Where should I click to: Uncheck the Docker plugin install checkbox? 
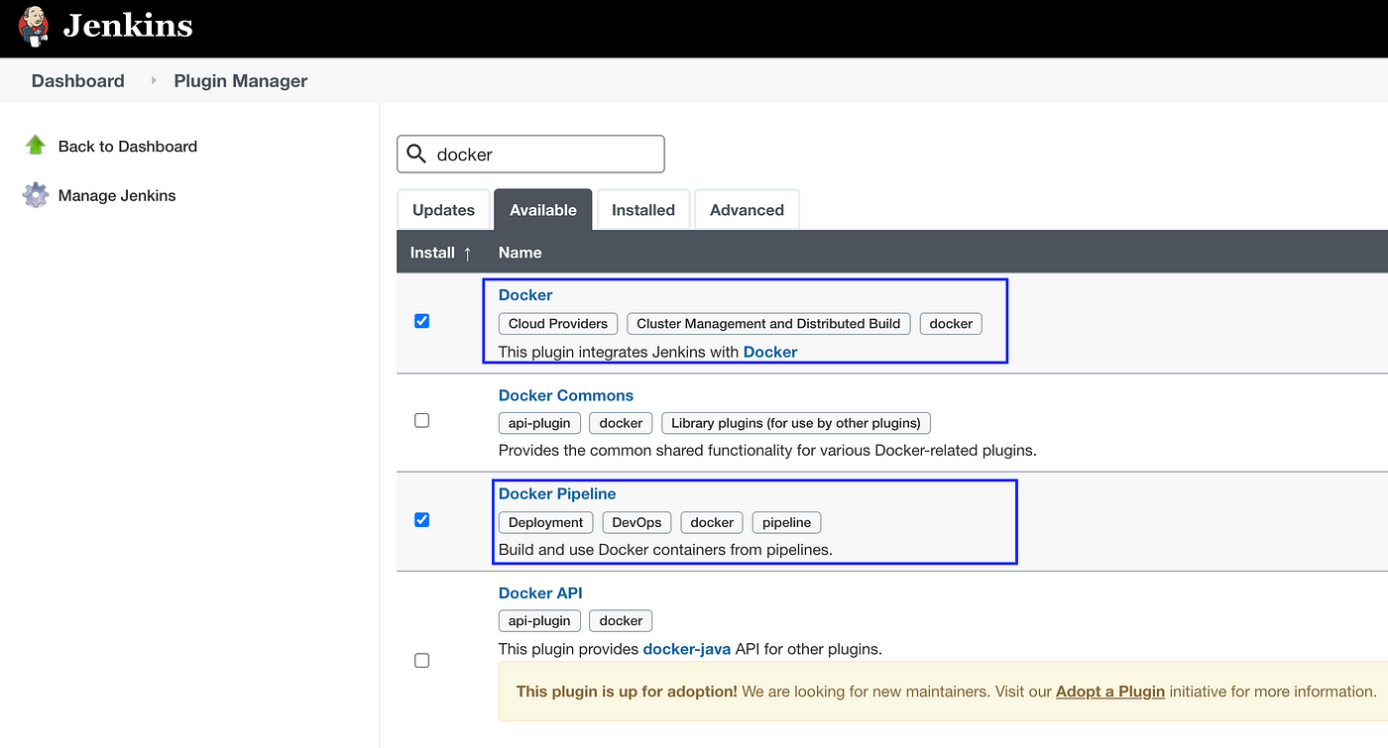point(422,321)
